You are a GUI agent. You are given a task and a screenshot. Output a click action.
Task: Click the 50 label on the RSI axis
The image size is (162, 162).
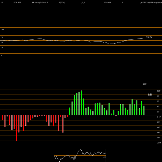2,42
